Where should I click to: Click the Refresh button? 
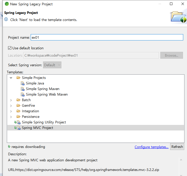point(177,147)
